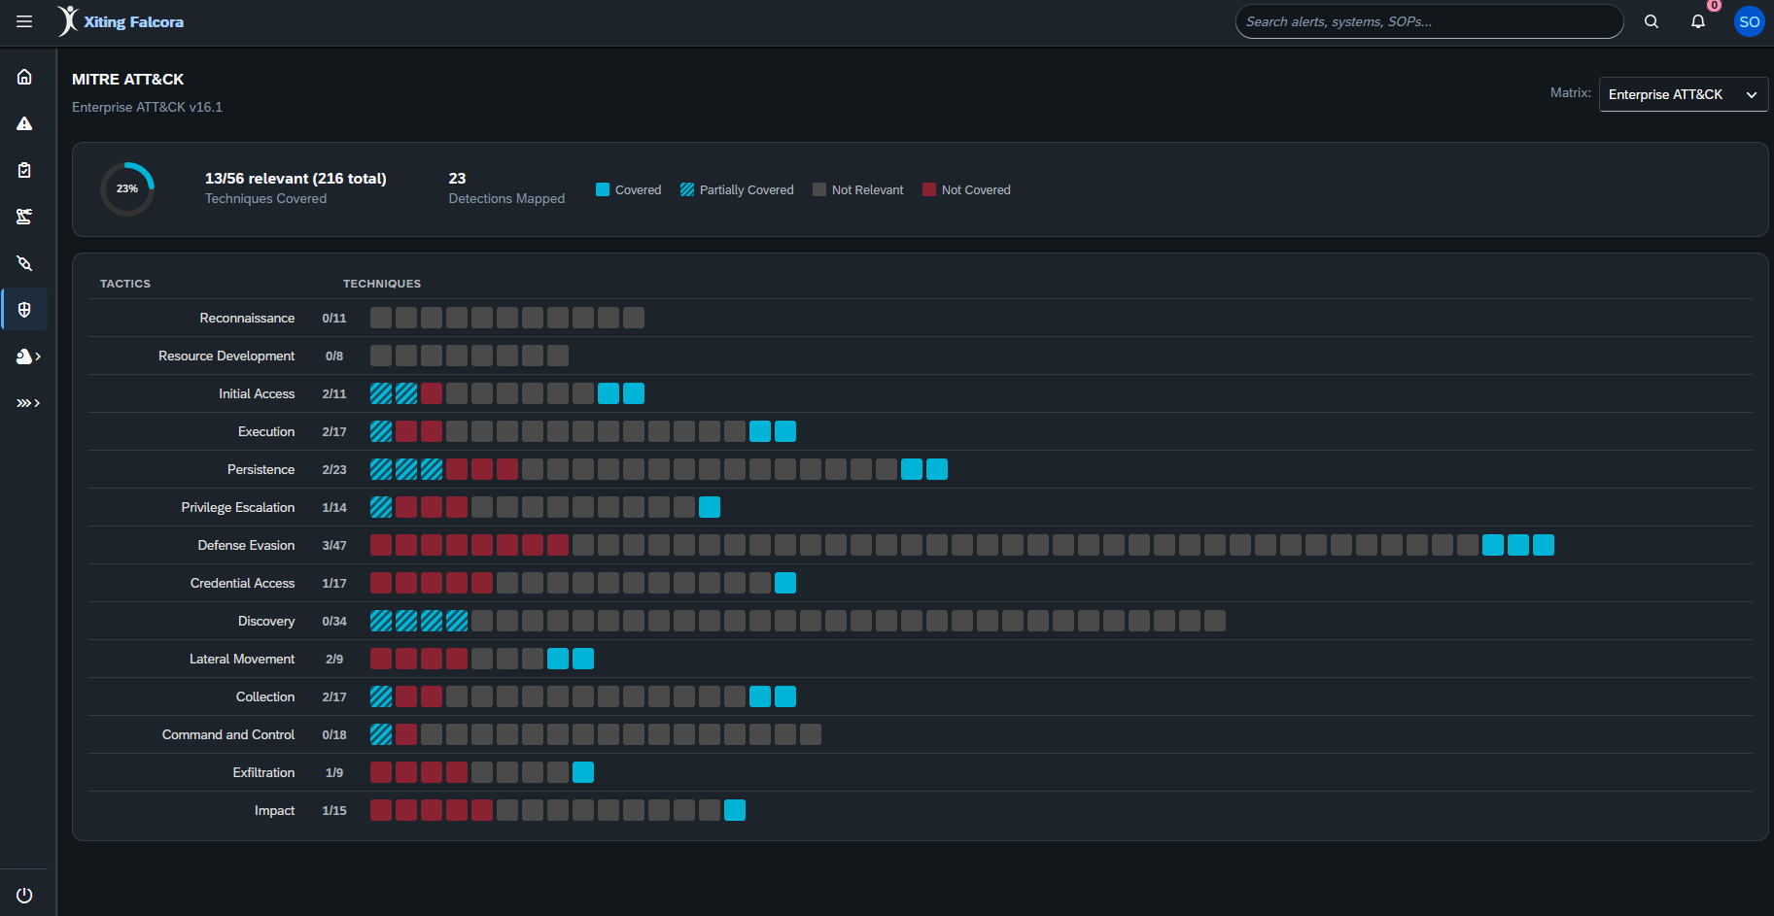The image size is (1774, 916).
Task: Click the blue covered cell in Credential Access
Action: click(x=785, y=583)
